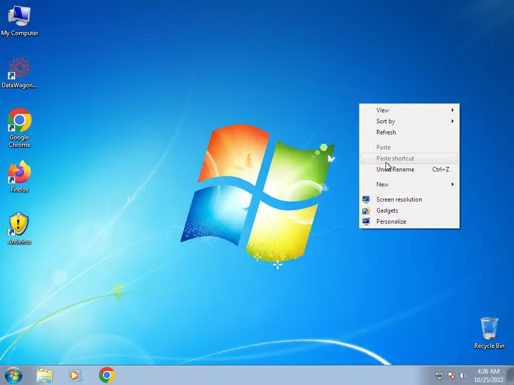Viewport: 514px width, 385px height.
Task: Open the clock showing 4:26 AM
Action: tap(488, 375)
